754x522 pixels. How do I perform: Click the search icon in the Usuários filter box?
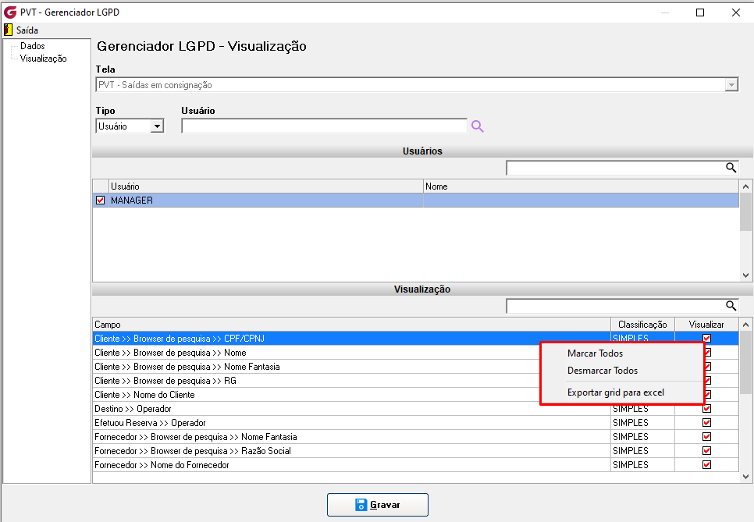[731, 167]
